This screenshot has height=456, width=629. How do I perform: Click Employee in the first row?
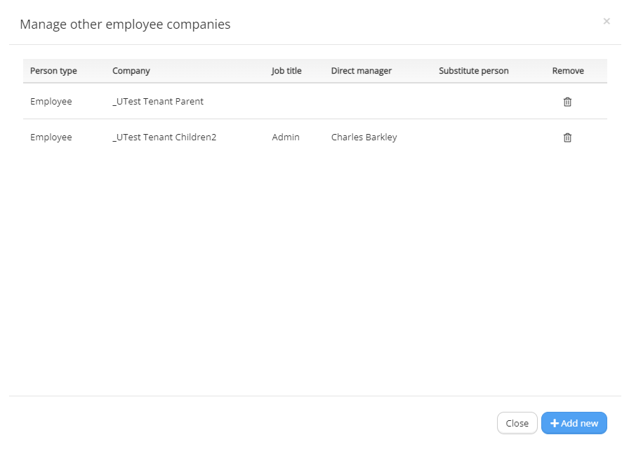[x=51, y=102]
